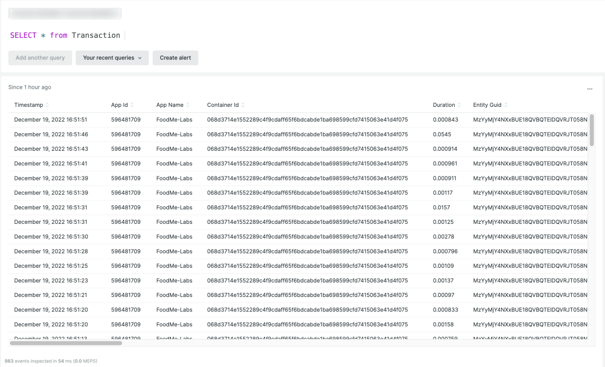Sort the table by Entity Guid
This screenshot has width=605, height=367.
click(x=487, y=105)
